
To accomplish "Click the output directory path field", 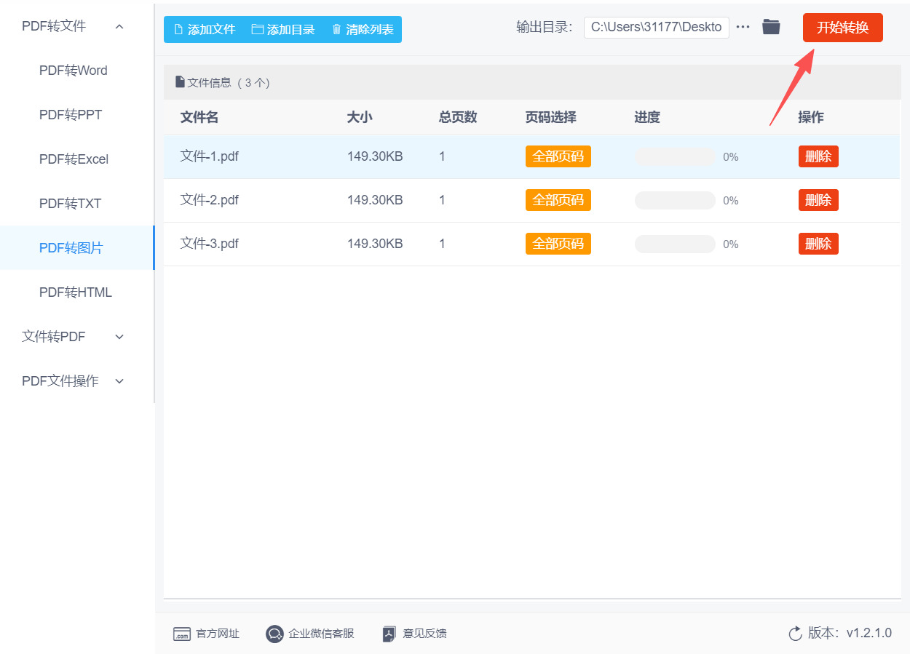I will 657,27.
